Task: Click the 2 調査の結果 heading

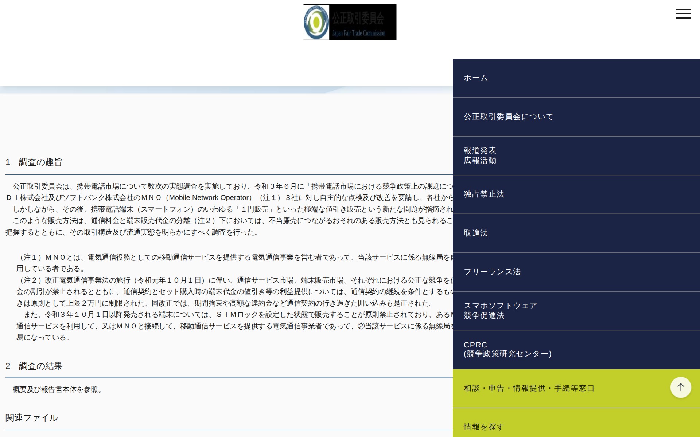Action: click(34, 366)
